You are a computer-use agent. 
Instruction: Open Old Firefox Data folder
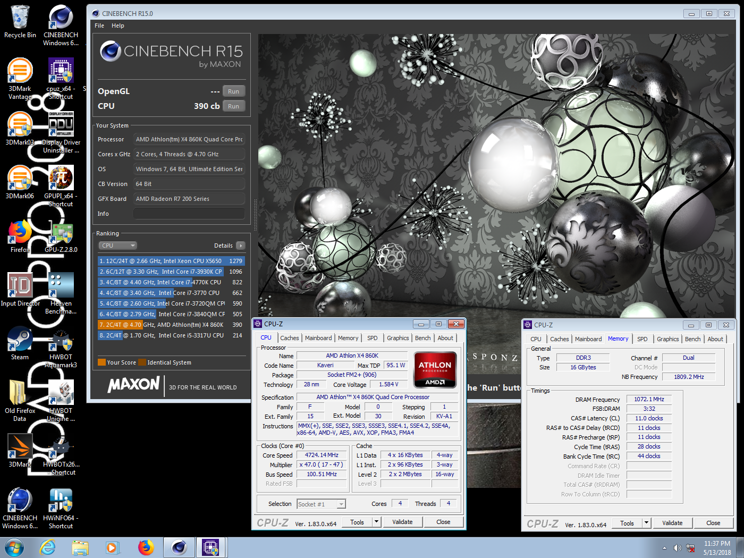click(x=20, y=401)
